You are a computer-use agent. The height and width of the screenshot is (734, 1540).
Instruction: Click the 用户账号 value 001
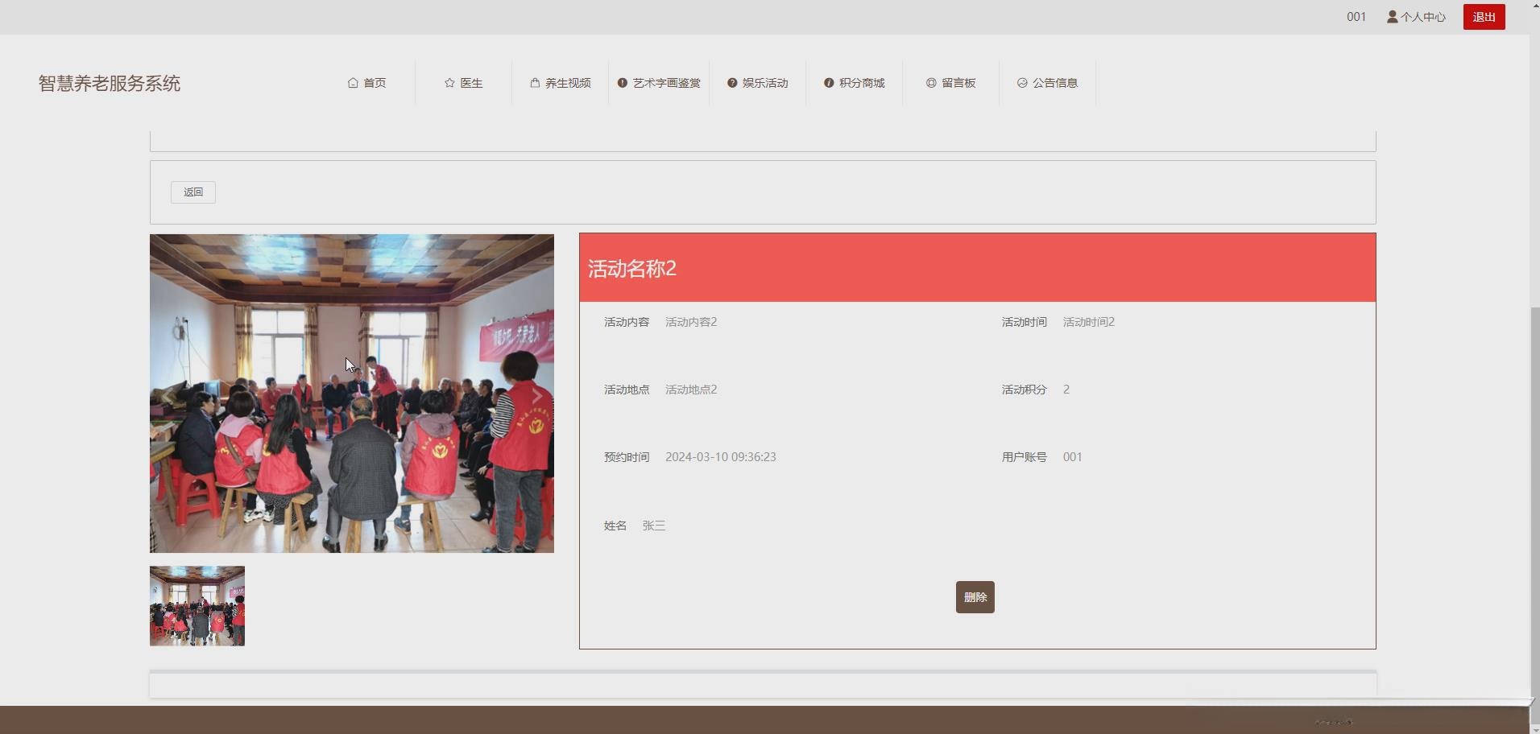tap(1073, 457)
